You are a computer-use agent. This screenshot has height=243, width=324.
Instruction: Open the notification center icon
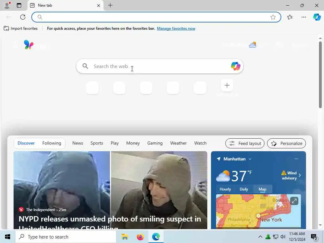[314, 237]
